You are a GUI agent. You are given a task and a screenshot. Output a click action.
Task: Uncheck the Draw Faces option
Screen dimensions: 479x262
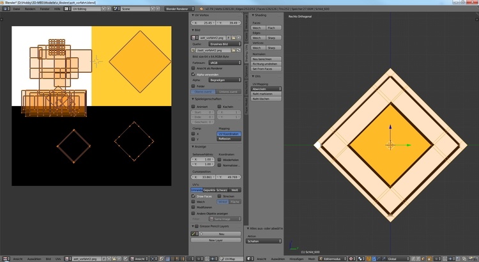click(x=194, y=196)
